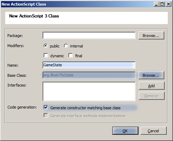Cancel the new class dialog
This screenshot has height=141, width=173.
(x=153, y=131)
